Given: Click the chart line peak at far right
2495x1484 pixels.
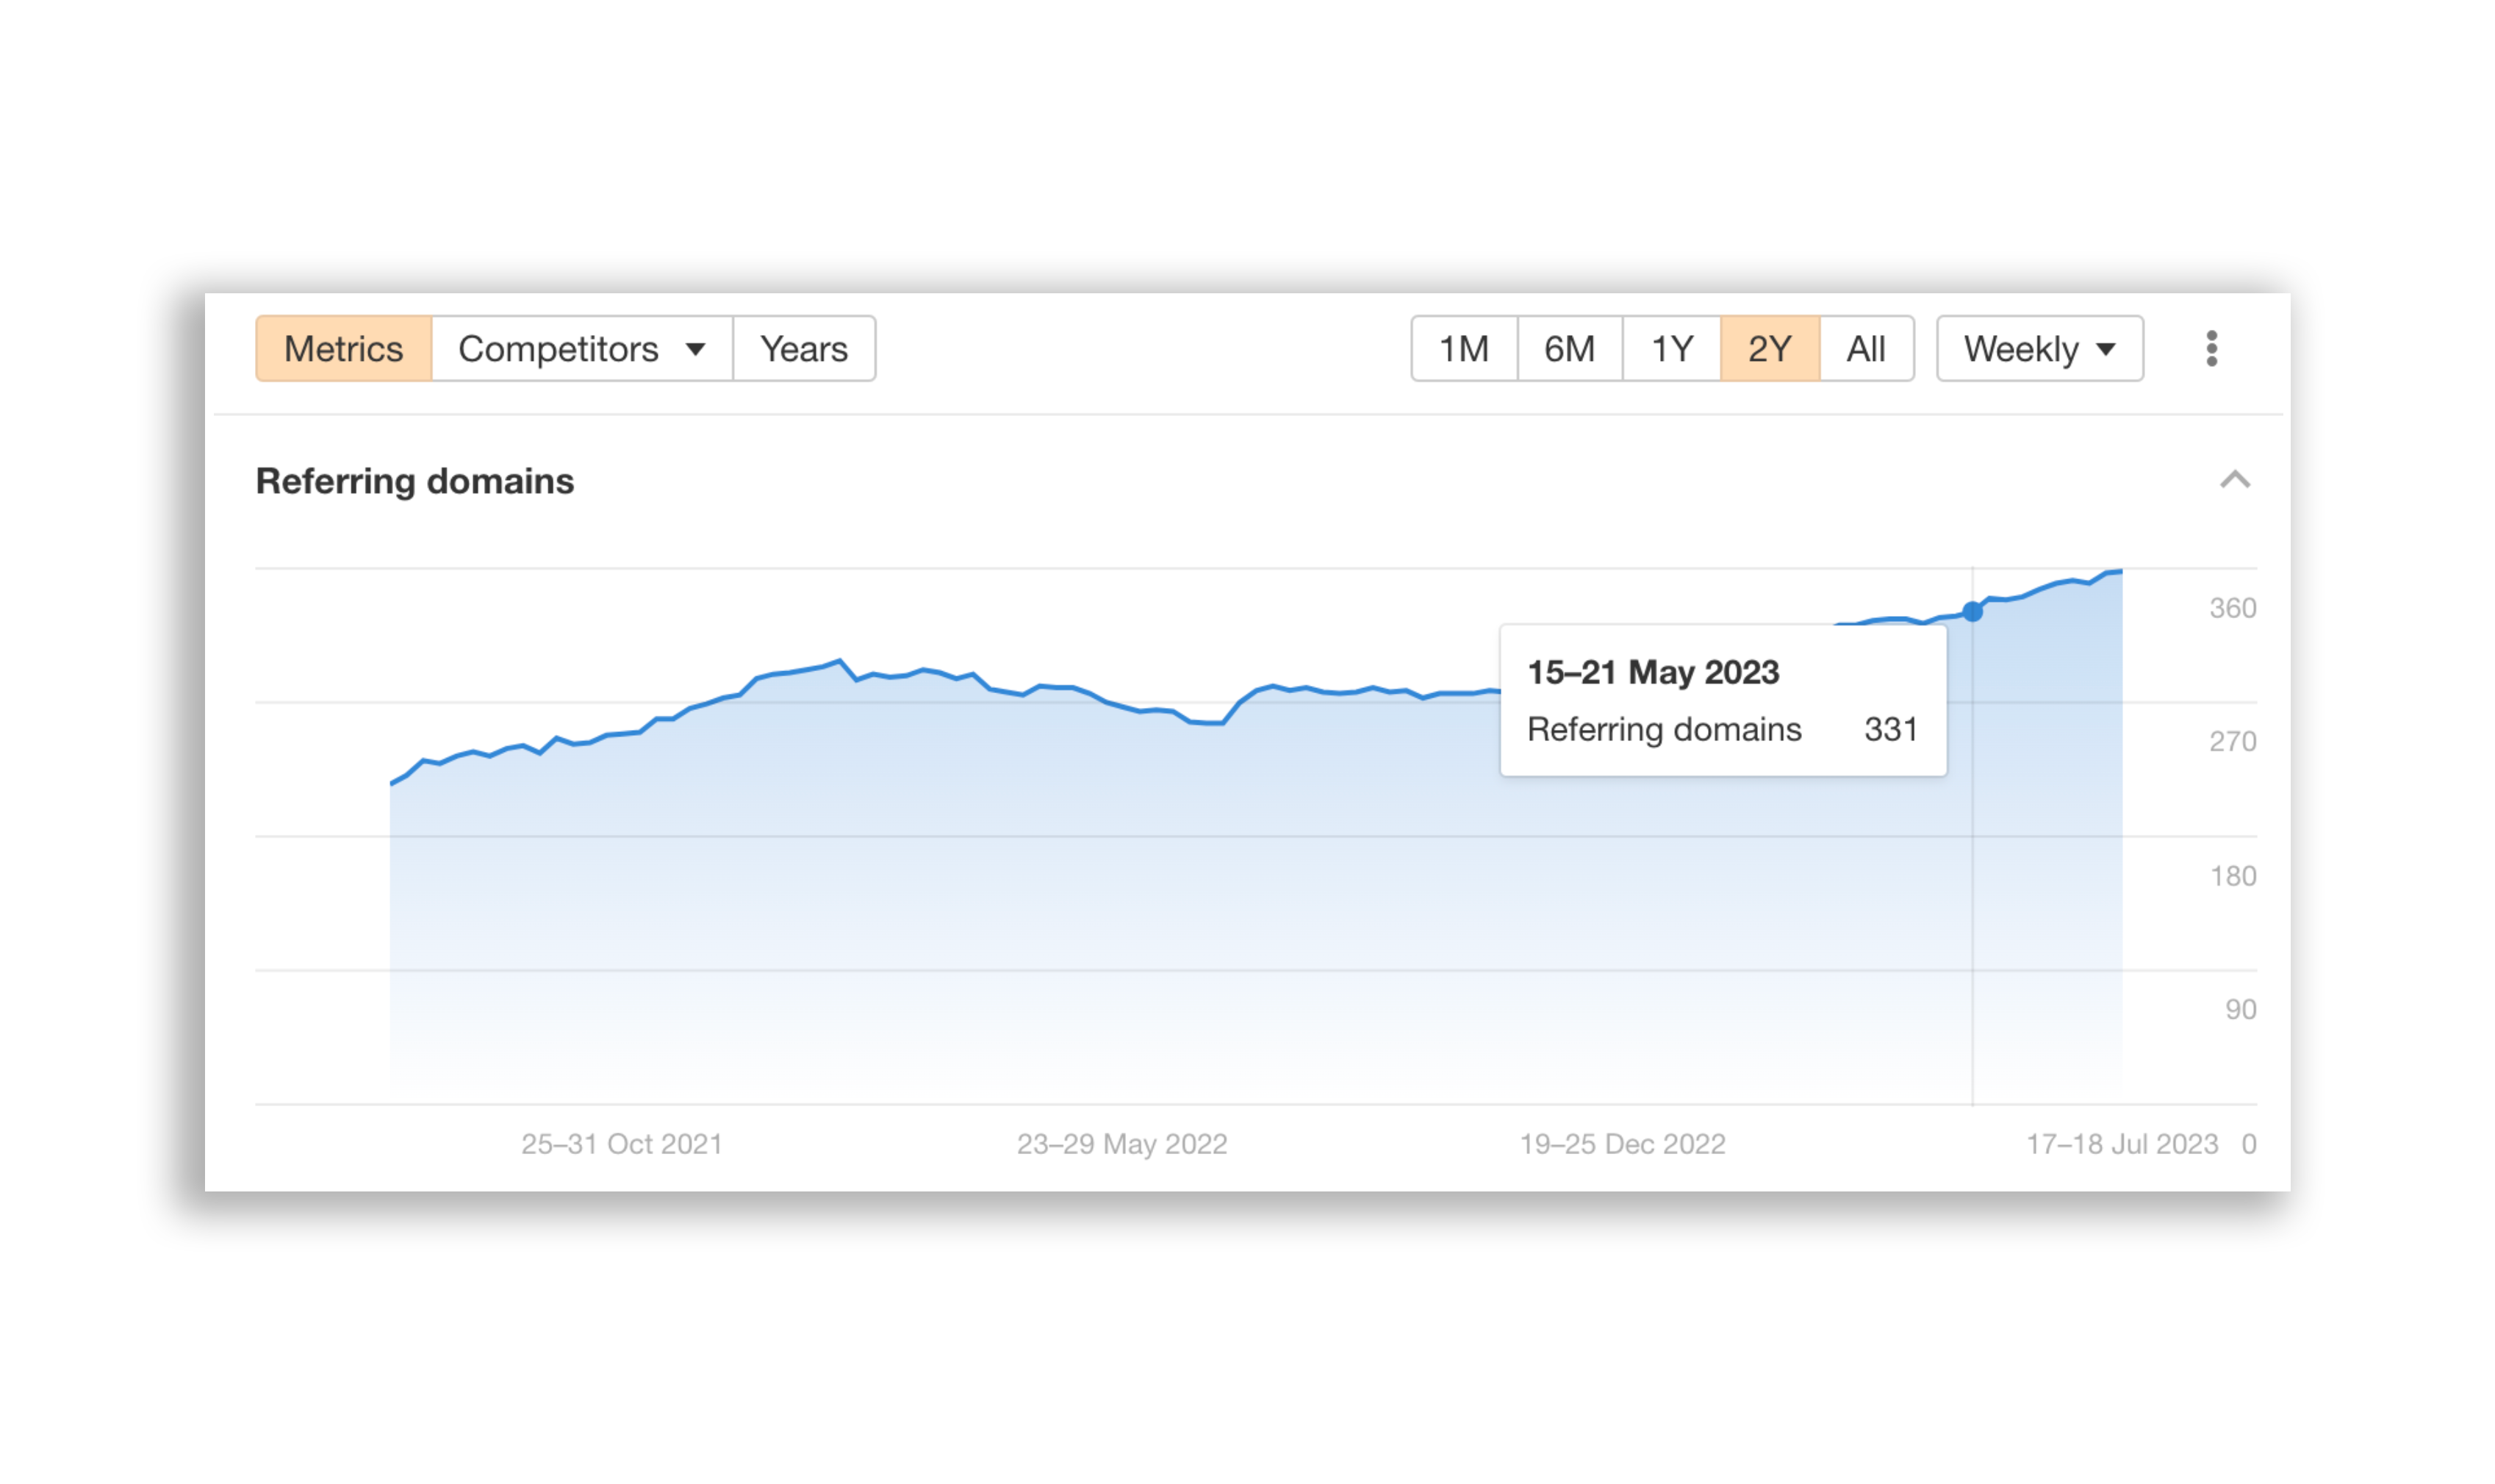Looking at the screenshot, I should tap(2118, 571).
